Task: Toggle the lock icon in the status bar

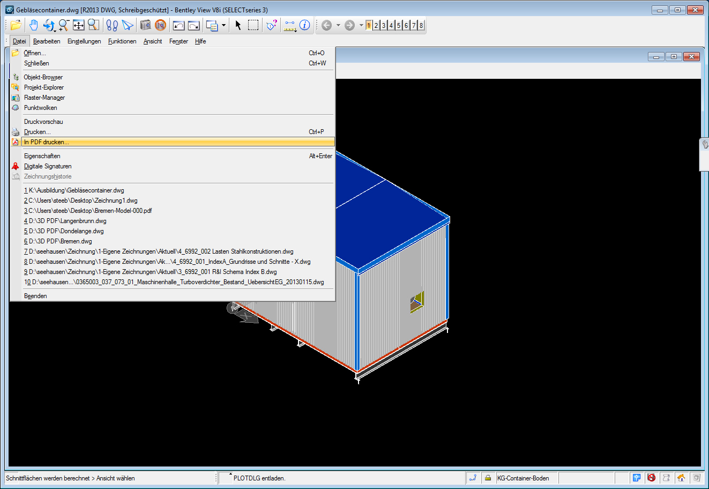Action: coord(488,477)
